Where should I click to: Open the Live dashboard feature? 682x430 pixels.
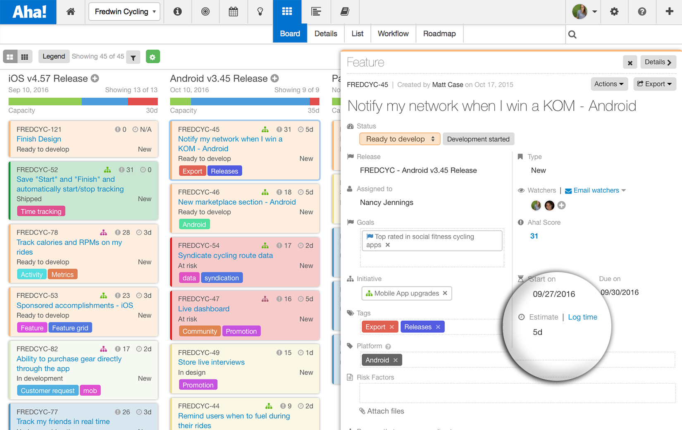pos(204,309)
